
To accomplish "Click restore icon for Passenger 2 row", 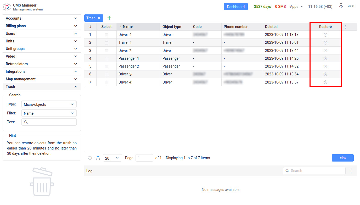I will coord(325,66).
